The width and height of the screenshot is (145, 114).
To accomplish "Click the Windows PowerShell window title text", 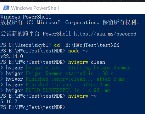I will click(x=35, y=8).
